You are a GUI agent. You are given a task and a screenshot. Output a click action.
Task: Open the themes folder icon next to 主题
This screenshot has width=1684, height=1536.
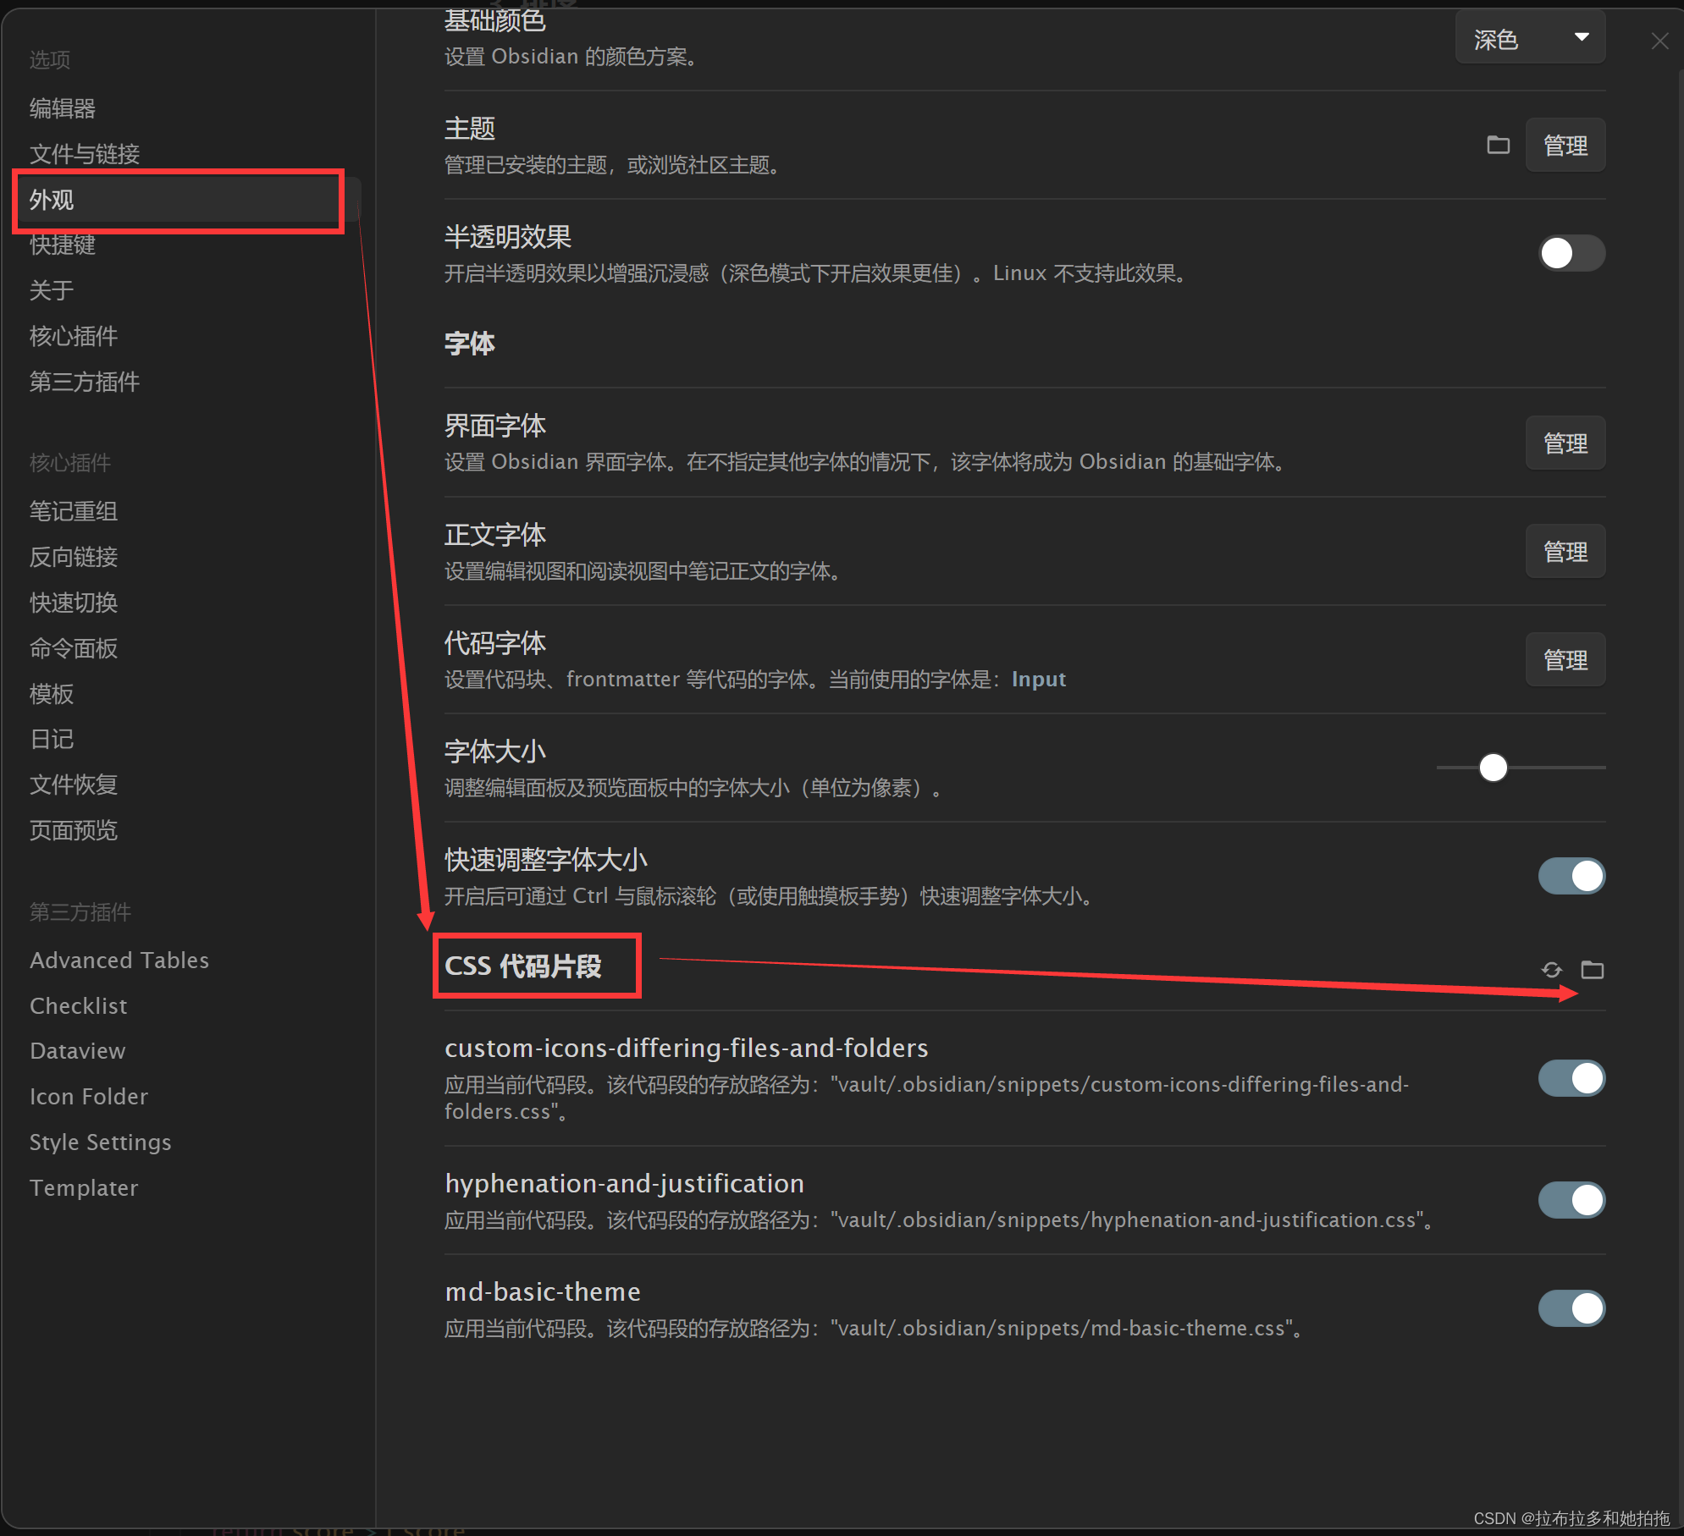click(x=1497, y=145)
